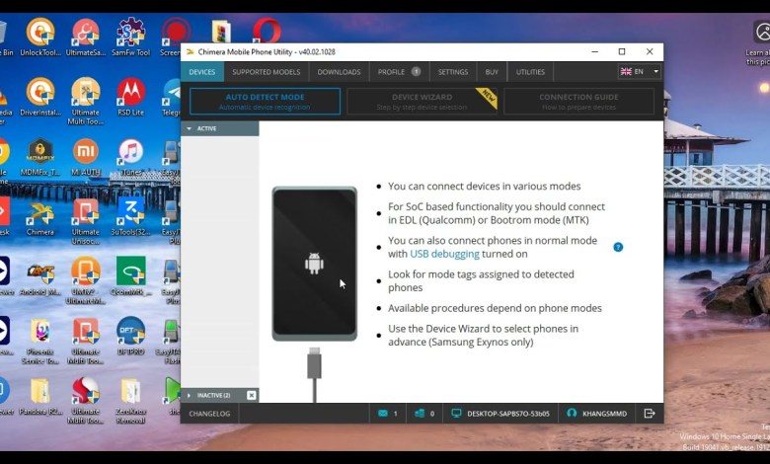Image resolution: width=770 pixels, height=464 pixels.
Task: Open the UnlockTool desktop shortcut
Action: (40, 37)
